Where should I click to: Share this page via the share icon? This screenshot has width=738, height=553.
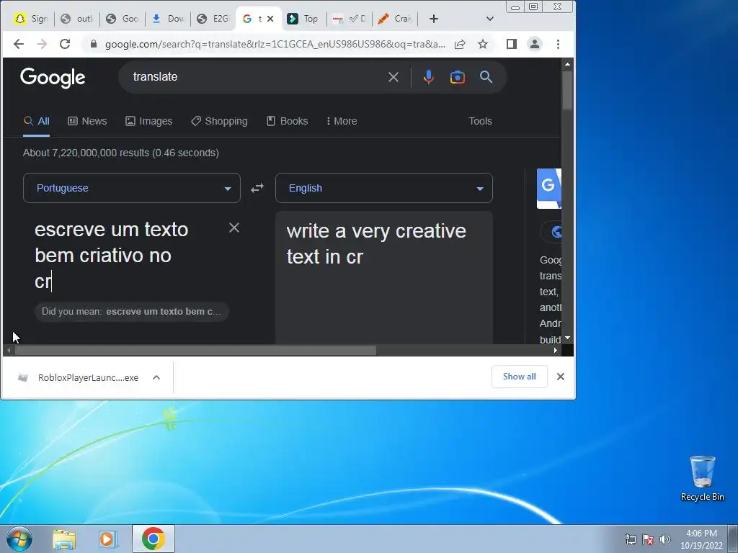pyautogui.click(x=460, y=44)
